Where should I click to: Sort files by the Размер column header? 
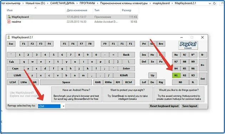click(126, 10)
